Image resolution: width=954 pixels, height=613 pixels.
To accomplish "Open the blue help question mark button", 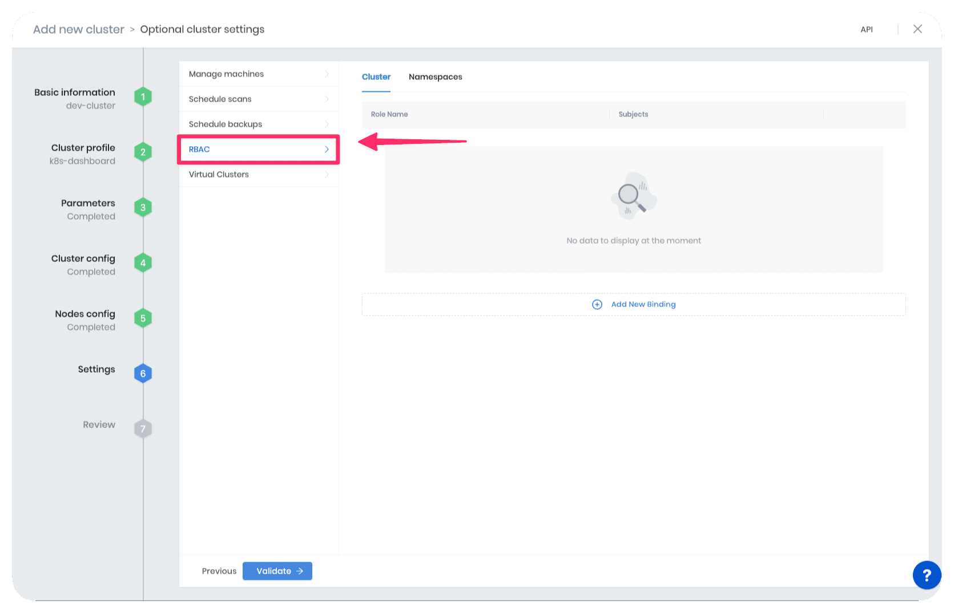I will point(927,575).
